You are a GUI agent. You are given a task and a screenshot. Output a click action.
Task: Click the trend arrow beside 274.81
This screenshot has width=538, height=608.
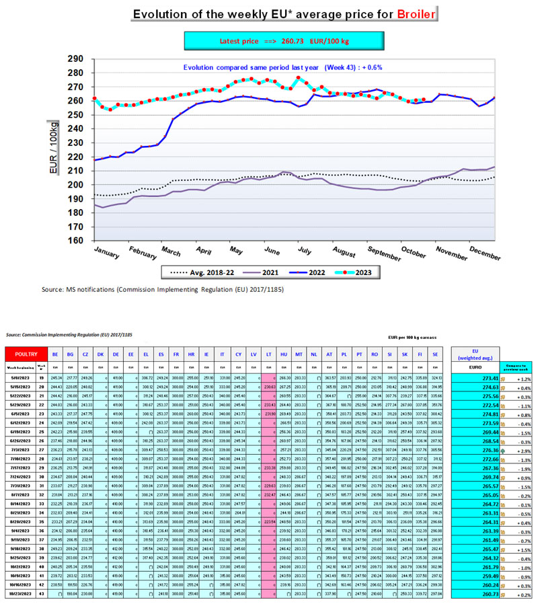[x=503, y=415]
